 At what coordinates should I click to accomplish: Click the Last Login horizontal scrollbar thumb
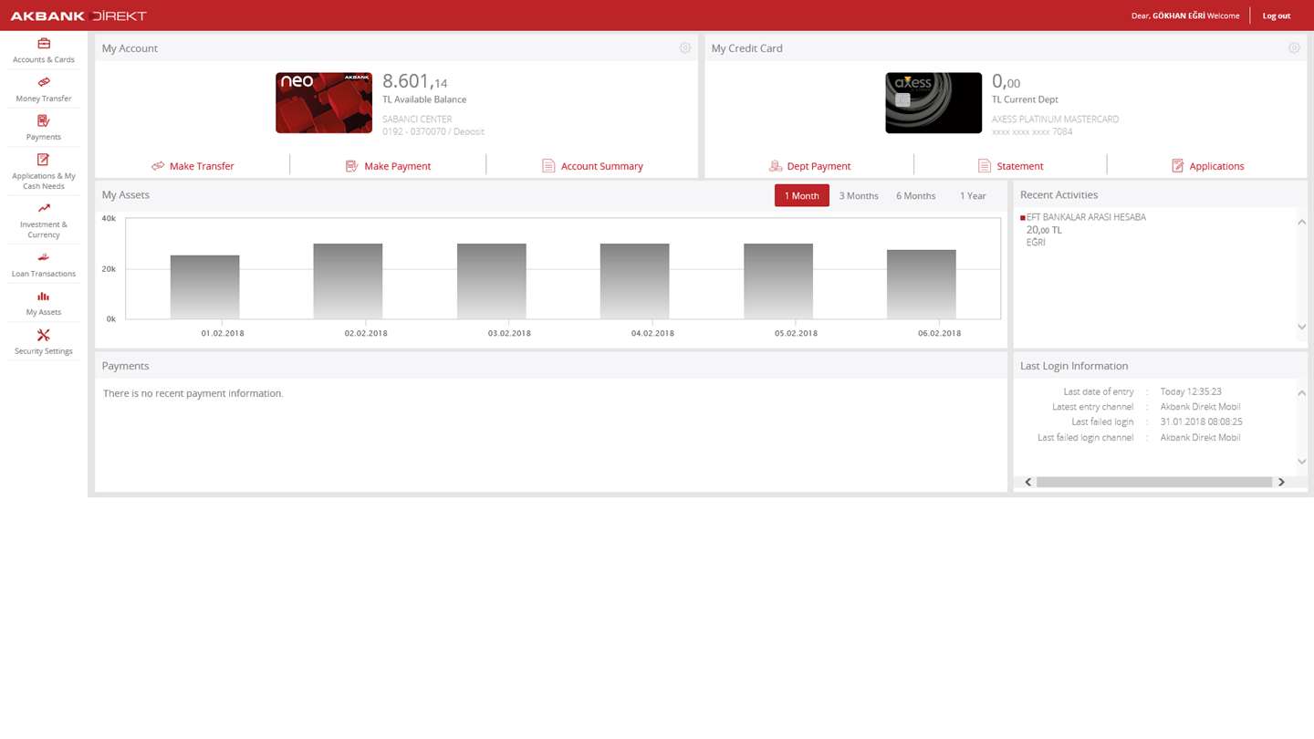click(1154, 482)
